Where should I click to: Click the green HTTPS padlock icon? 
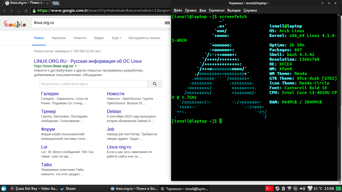[34, 11]
